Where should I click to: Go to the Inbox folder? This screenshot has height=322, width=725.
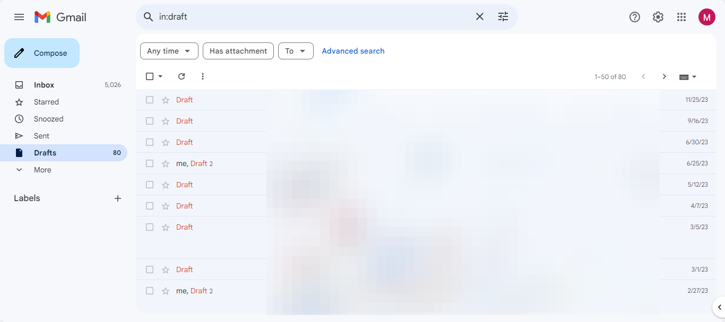[44, 85]
